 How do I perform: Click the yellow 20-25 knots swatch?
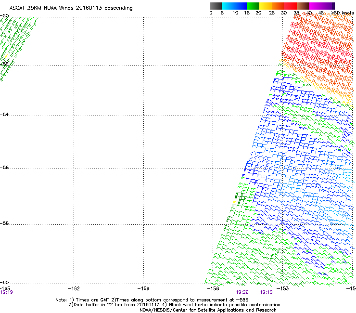266,6
